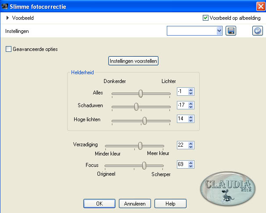The height and width of the screenshot is (213, 266).
Task: Click the 'Scherper' label under Focus
Action: [161, 174]
